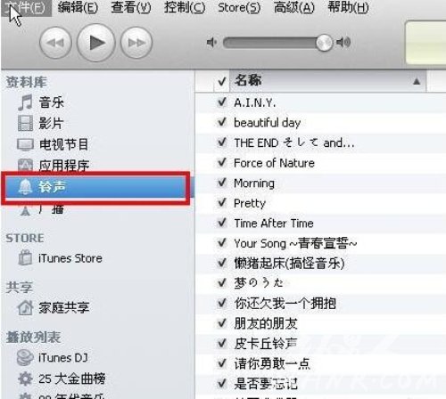
Task: Click the previous track rewind button
Action: coord(55,43)
